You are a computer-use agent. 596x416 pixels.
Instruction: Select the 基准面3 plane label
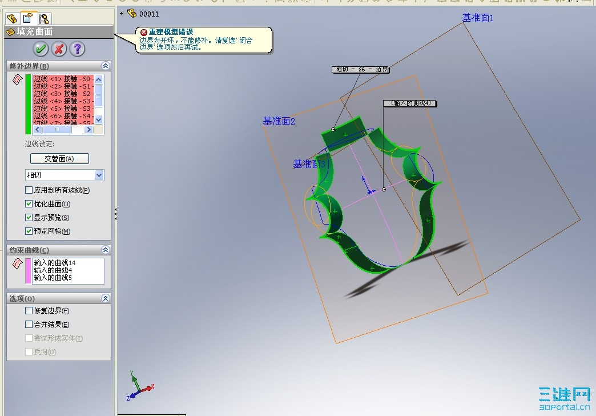tap(309, 164)
